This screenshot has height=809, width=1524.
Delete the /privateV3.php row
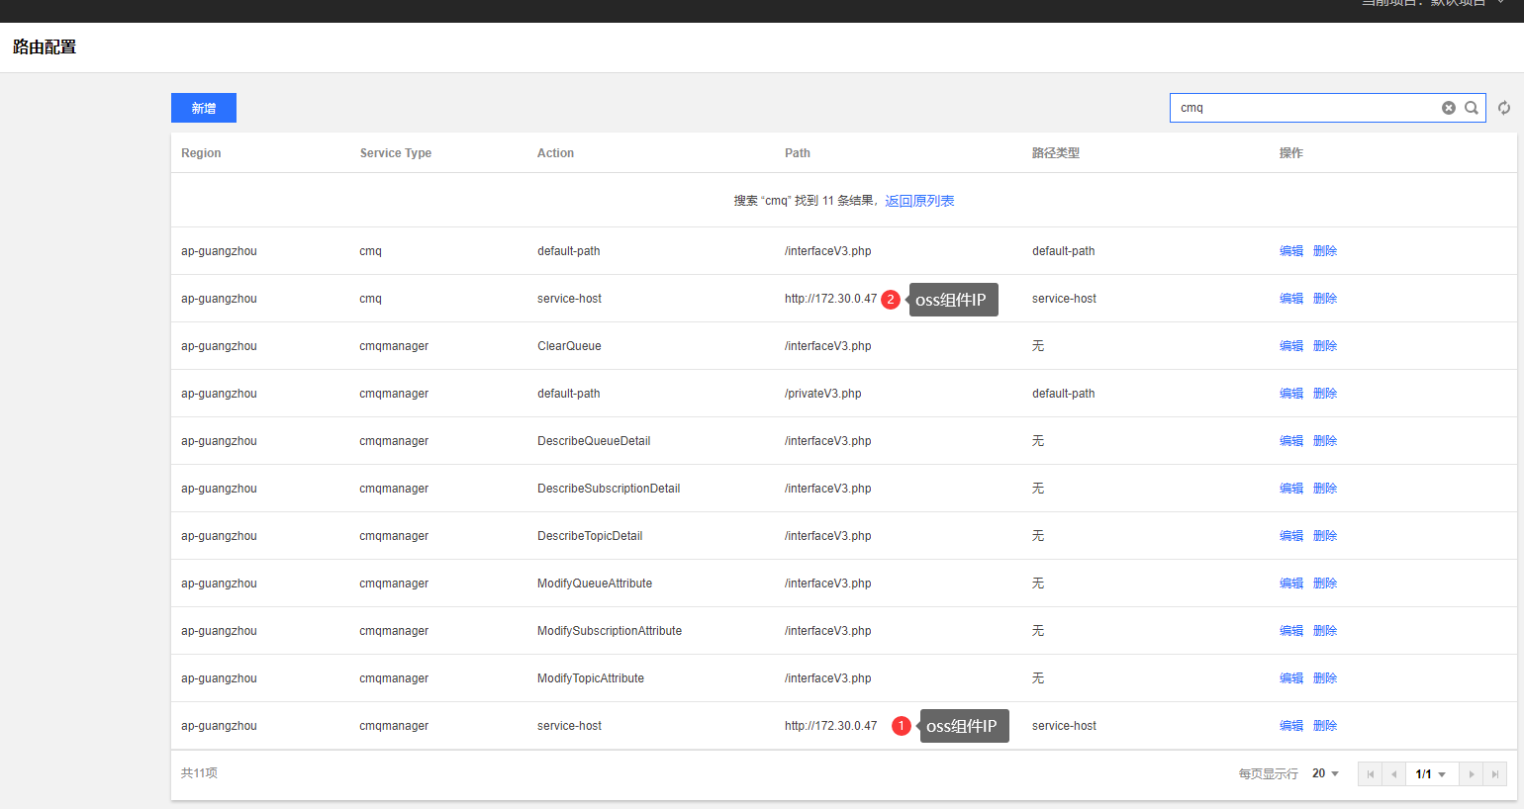1325,394
